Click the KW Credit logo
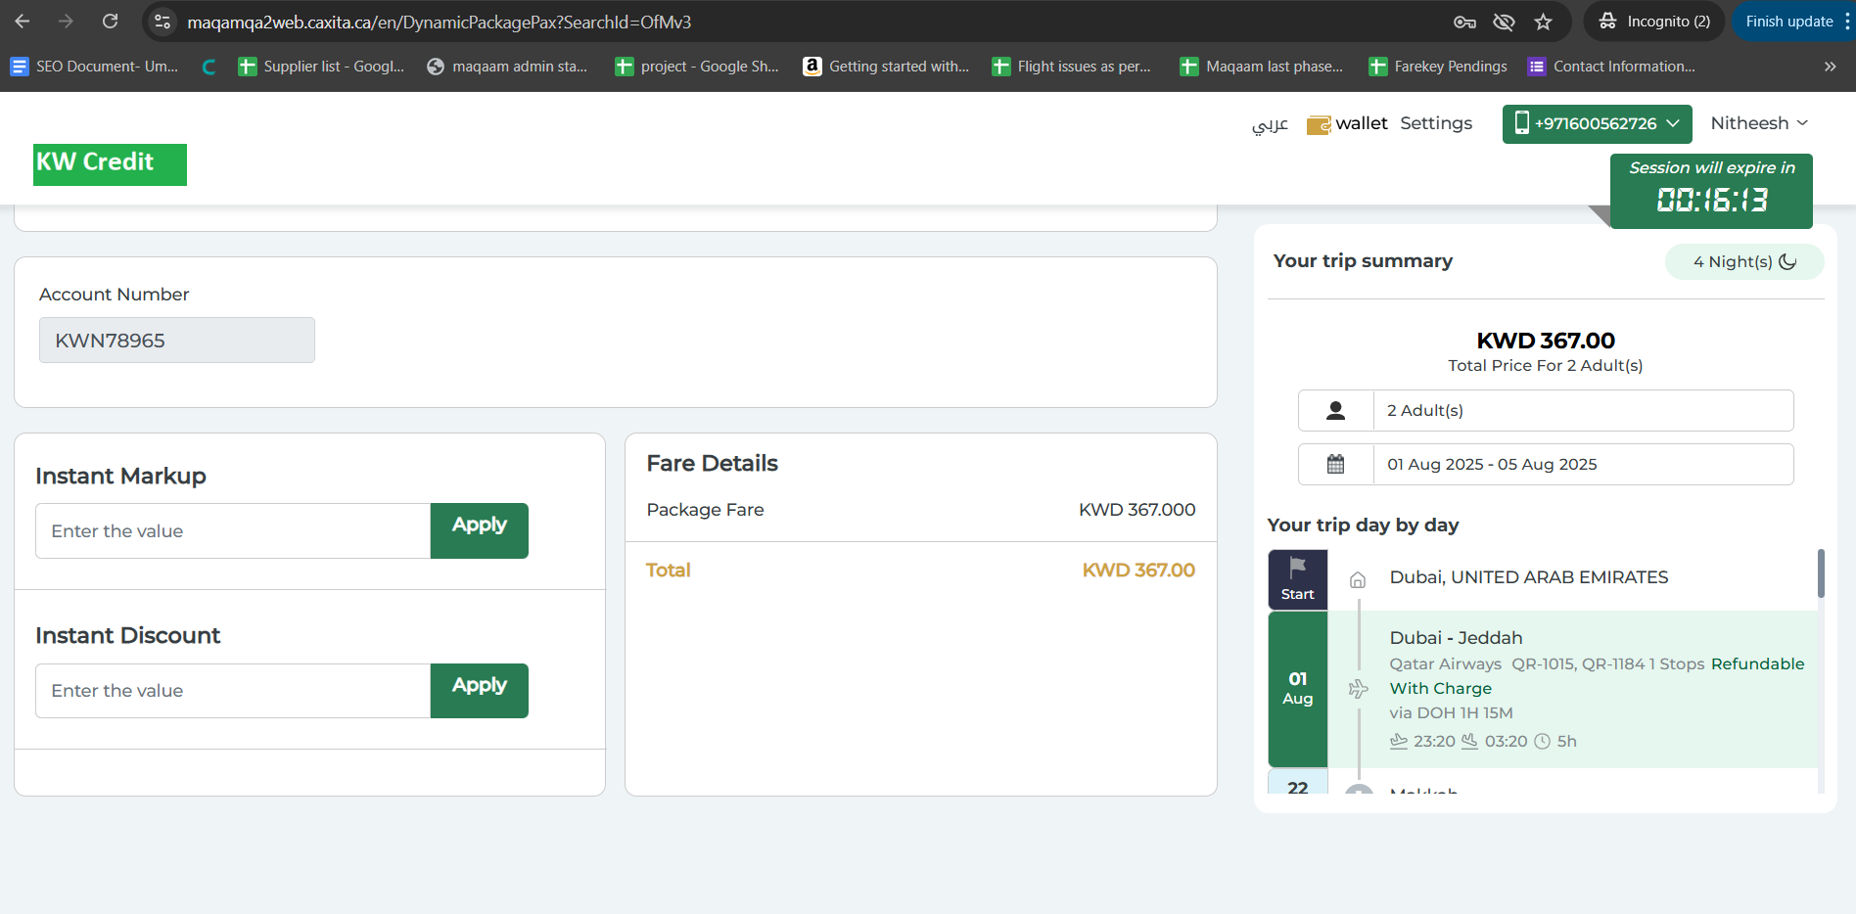Viewport: 1856px width, 914px height. point(110,163)
